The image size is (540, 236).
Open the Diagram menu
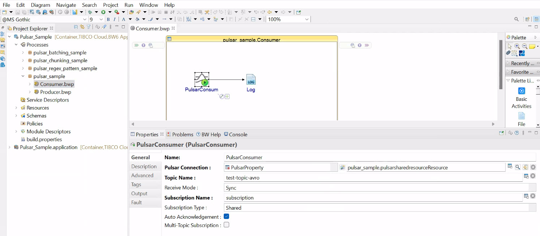(40, 5)
